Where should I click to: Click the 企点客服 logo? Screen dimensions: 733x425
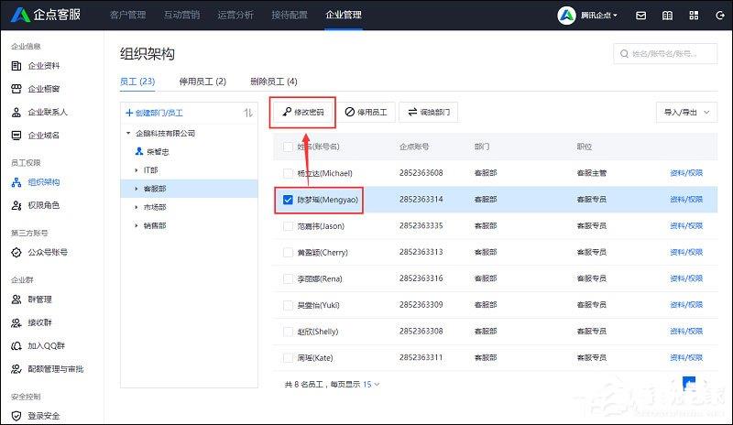(x=46, y=15)
